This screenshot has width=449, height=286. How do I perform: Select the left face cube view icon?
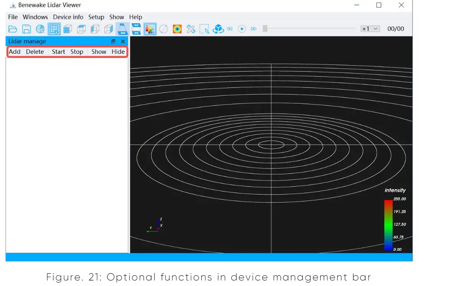tap(95, 29)
